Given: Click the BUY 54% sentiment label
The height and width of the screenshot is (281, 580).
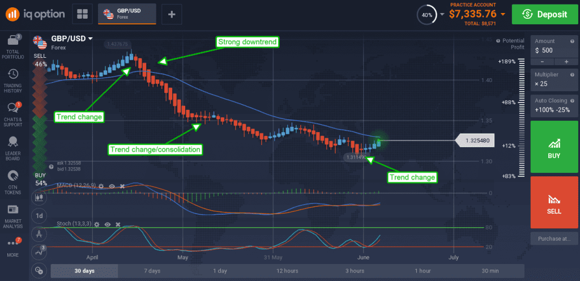Looking at the screenshot, I should (41, 180).
